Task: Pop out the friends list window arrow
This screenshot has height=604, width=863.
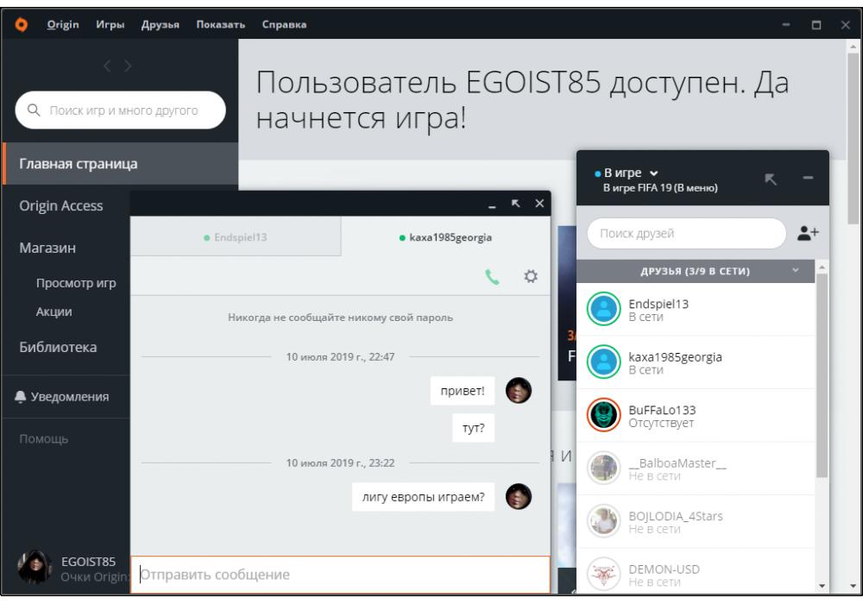Action: point(771,179)
